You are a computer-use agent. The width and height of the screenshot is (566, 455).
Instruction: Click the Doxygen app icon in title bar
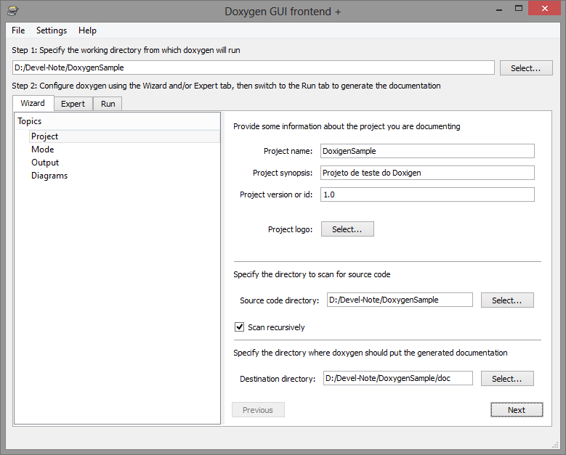click(13, 11)
